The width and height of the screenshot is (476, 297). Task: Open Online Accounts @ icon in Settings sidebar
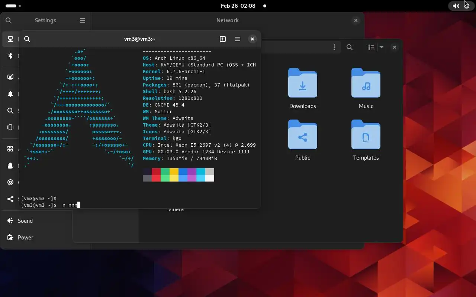(x=10, y=182)
